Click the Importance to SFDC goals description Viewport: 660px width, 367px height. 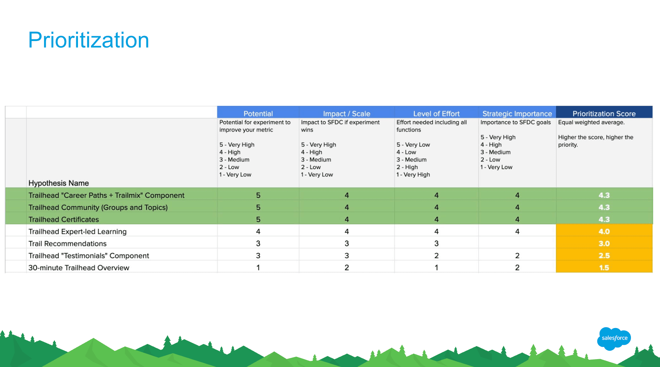point(517,153)
